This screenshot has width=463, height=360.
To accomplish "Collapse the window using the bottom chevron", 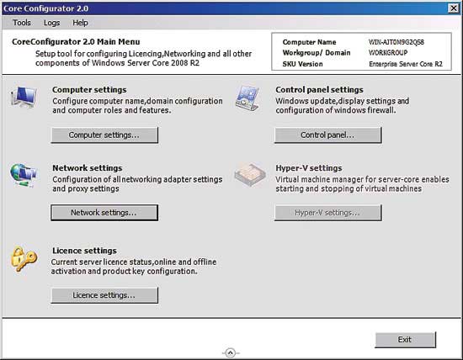I will click(x=231, y=352).
